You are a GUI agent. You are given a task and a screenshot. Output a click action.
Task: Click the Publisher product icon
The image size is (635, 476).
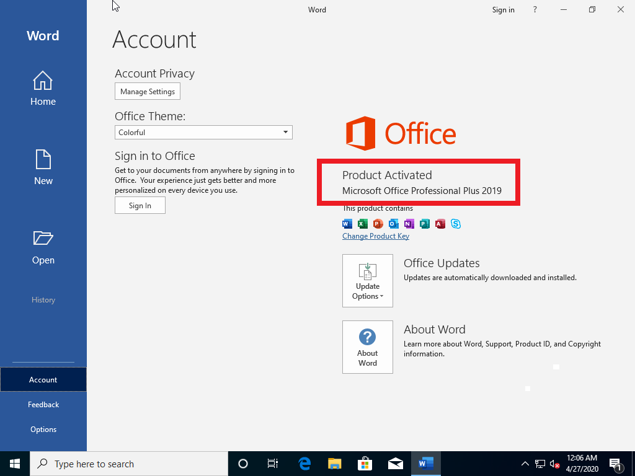tap(424, 224)
